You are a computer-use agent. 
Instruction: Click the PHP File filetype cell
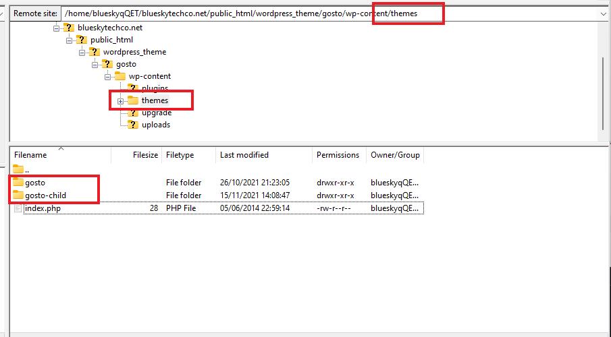click(181, 208)
